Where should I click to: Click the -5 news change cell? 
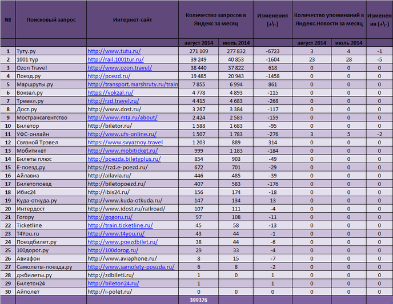click(379, 59)
